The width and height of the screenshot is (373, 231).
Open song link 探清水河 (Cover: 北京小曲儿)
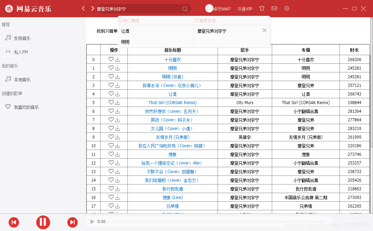tap(172, 86)
